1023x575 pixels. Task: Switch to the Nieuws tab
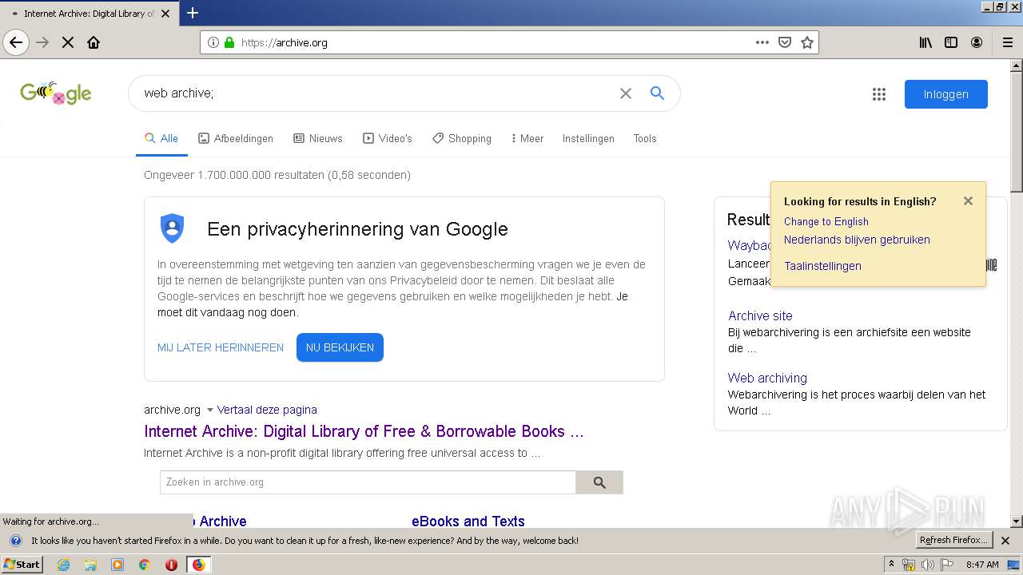pos(318,138)
